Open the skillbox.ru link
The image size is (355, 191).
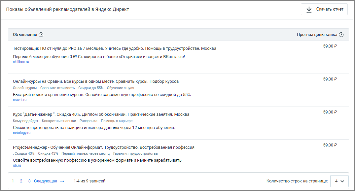[21, 62]
